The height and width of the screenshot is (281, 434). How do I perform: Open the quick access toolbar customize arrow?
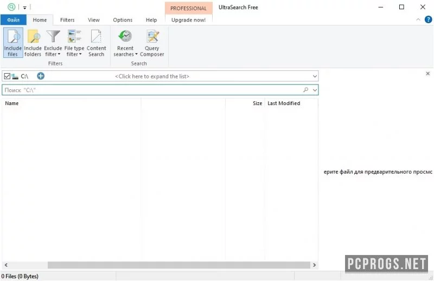24,8
